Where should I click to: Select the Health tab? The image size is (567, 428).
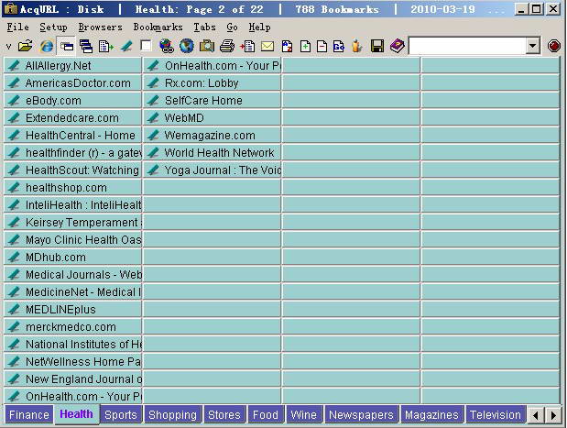(x=76, y=414)
